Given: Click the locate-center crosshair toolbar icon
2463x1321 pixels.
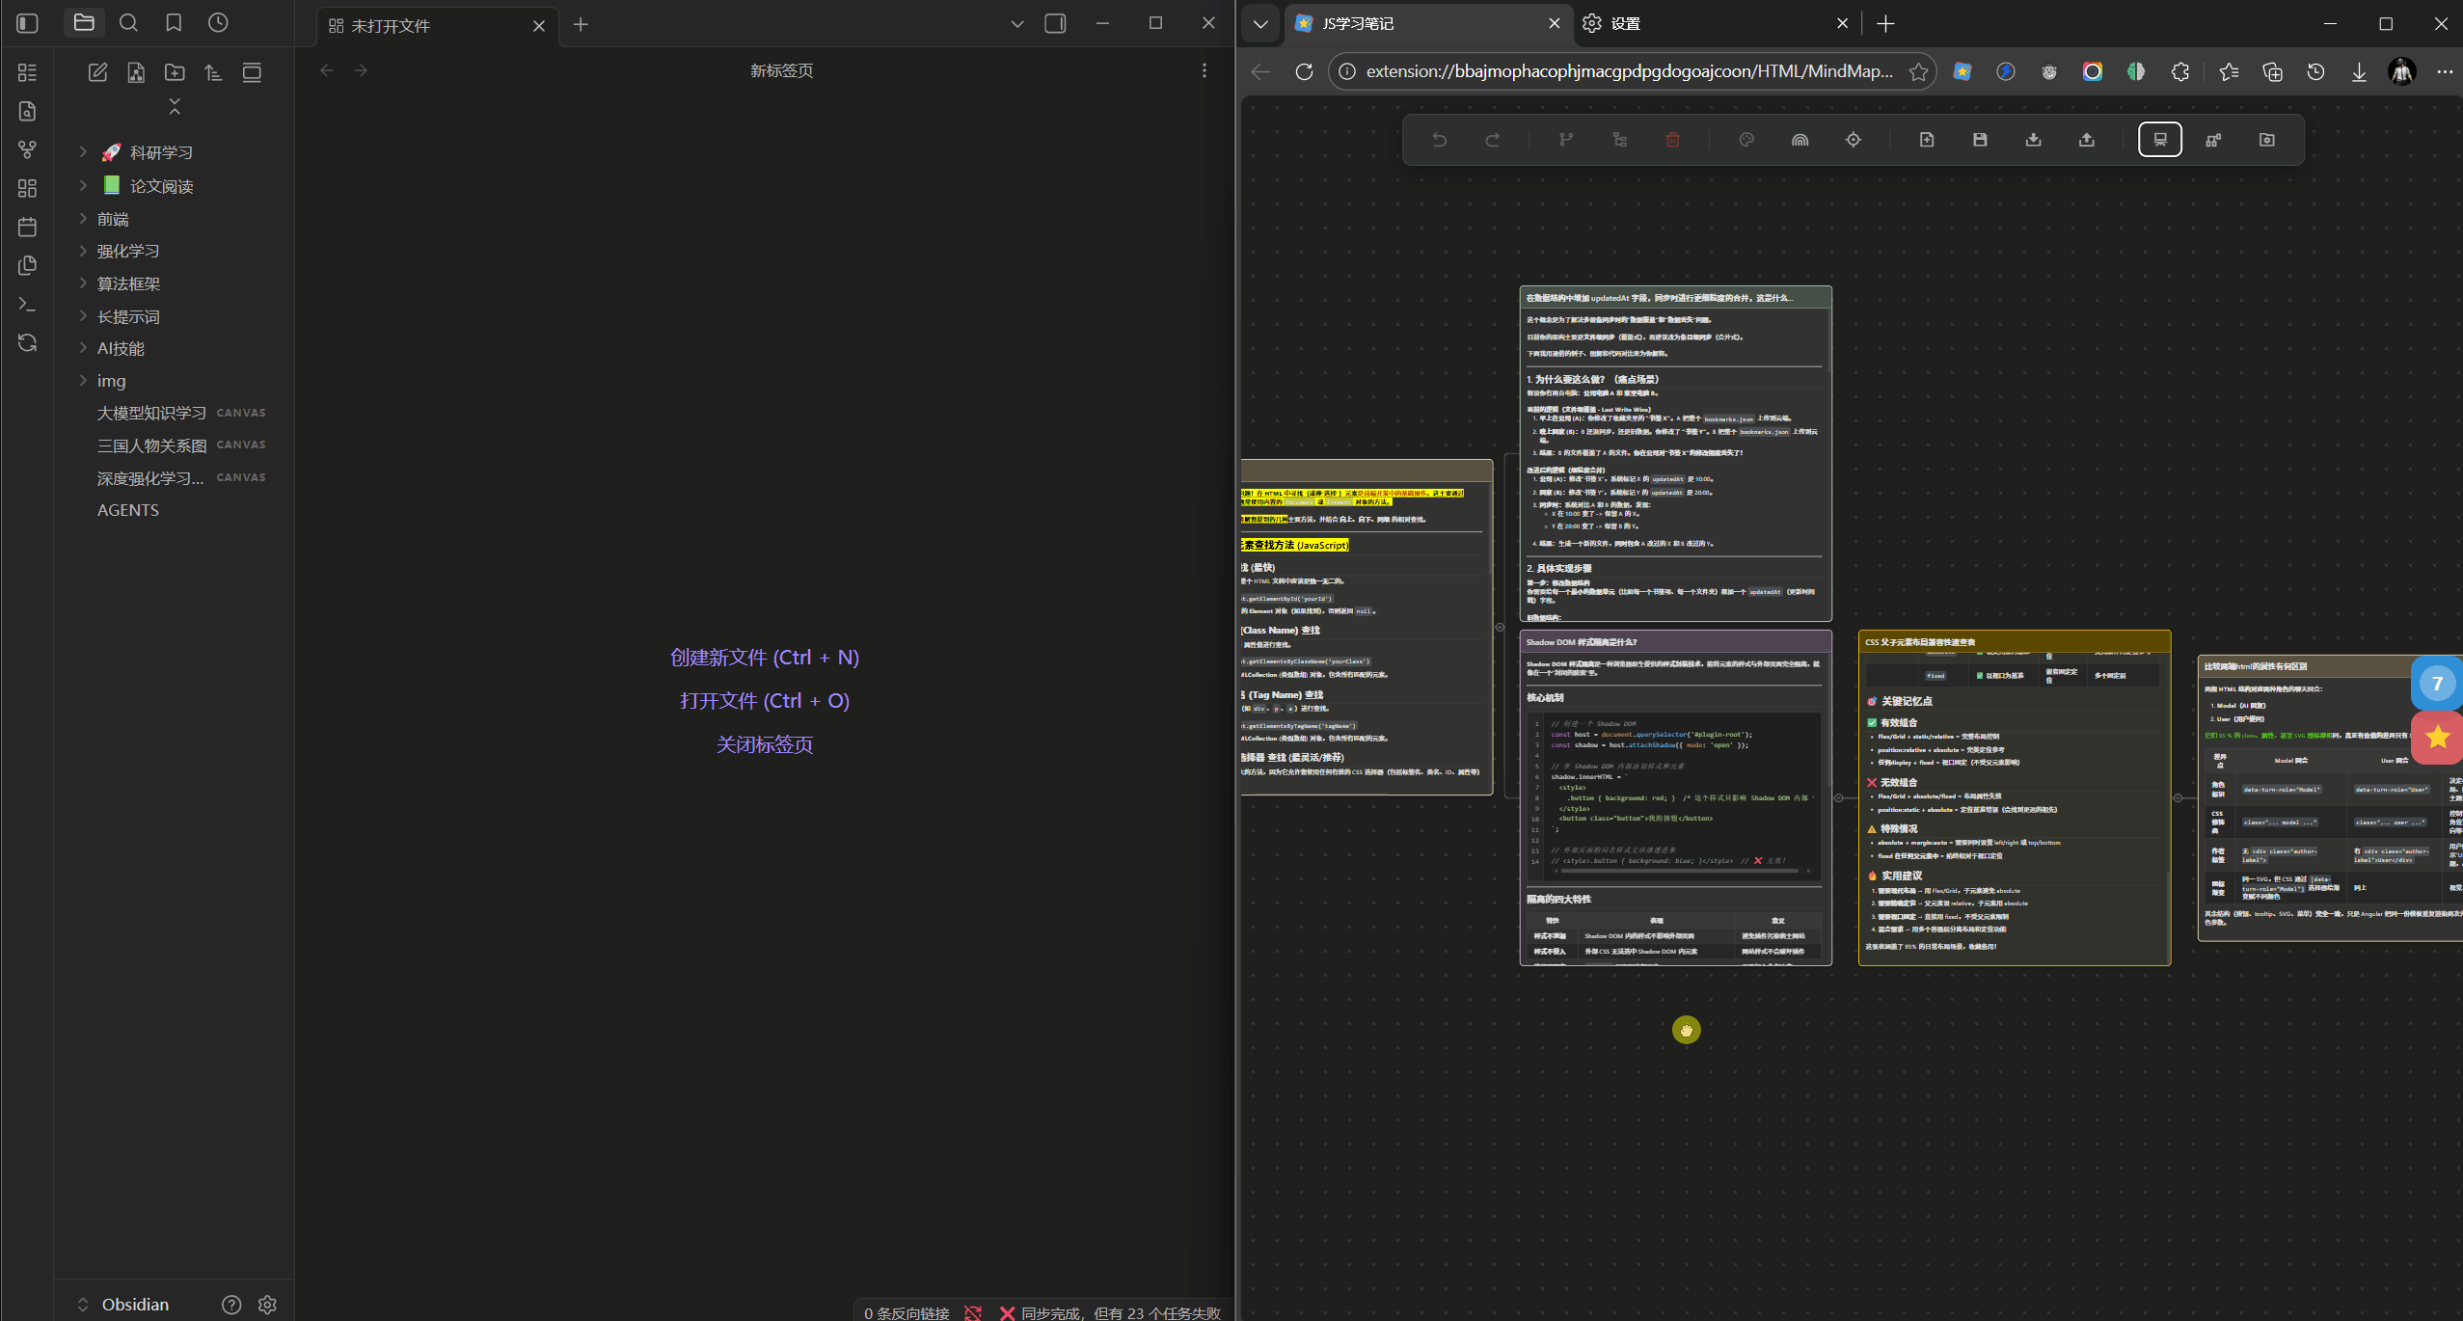Looking at the screenshot, I should [1854, 140].
